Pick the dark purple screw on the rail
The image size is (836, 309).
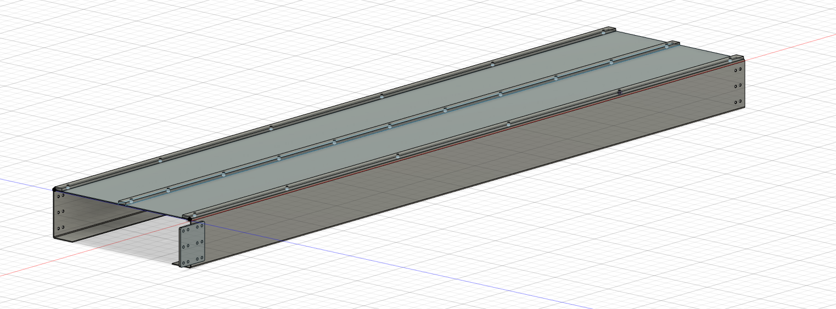619,92
